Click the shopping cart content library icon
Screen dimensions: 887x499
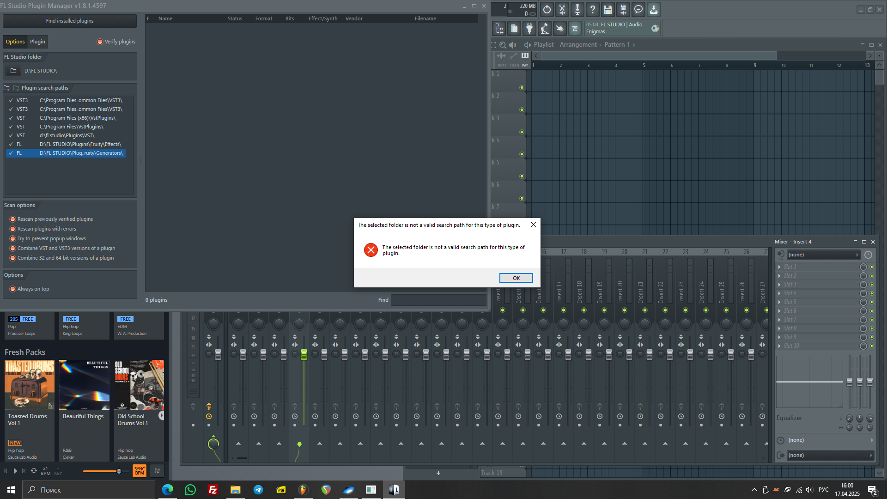pos(575,29)
